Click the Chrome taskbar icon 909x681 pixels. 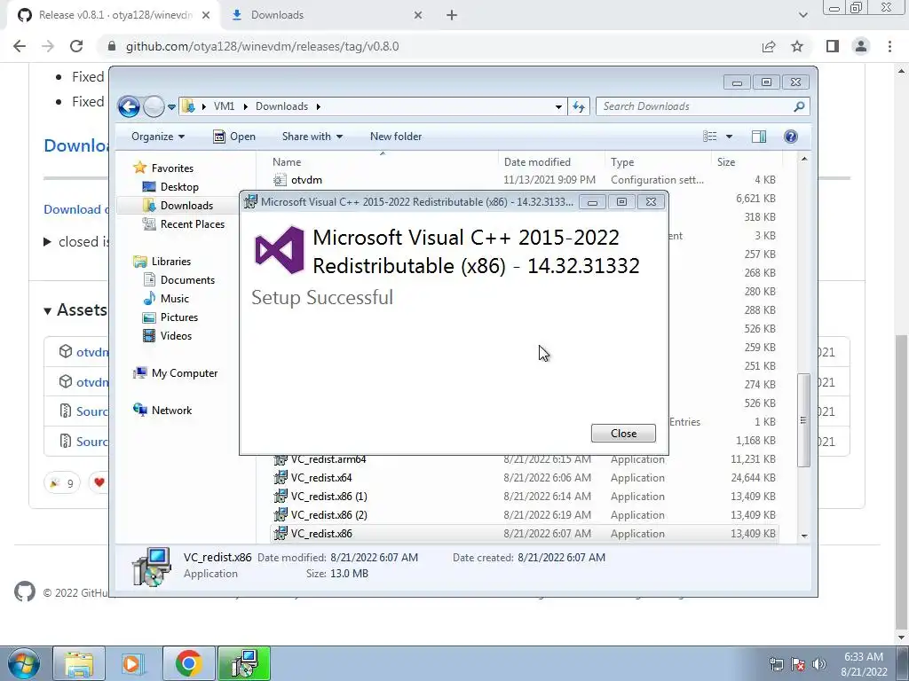click(x=188, y=663)
